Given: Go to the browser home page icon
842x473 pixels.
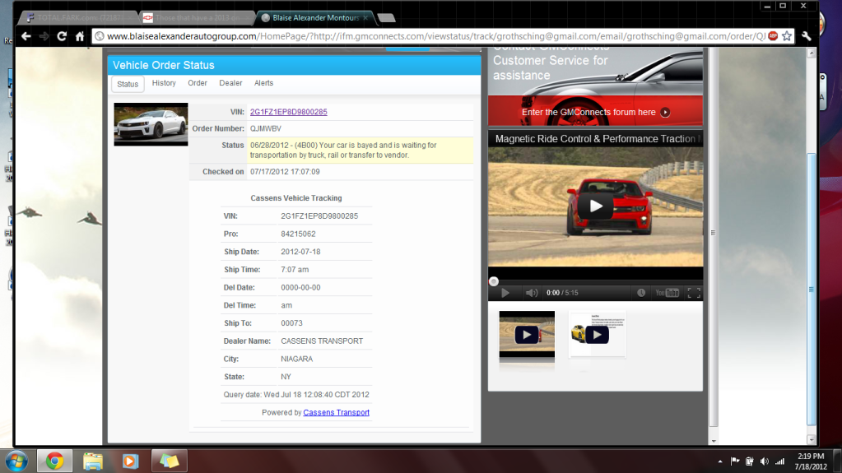Looking at the screenshot, I should click(80, 36).
